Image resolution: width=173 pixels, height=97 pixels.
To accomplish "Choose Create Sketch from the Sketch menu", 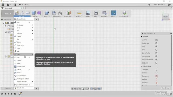I will coord(24,19).
